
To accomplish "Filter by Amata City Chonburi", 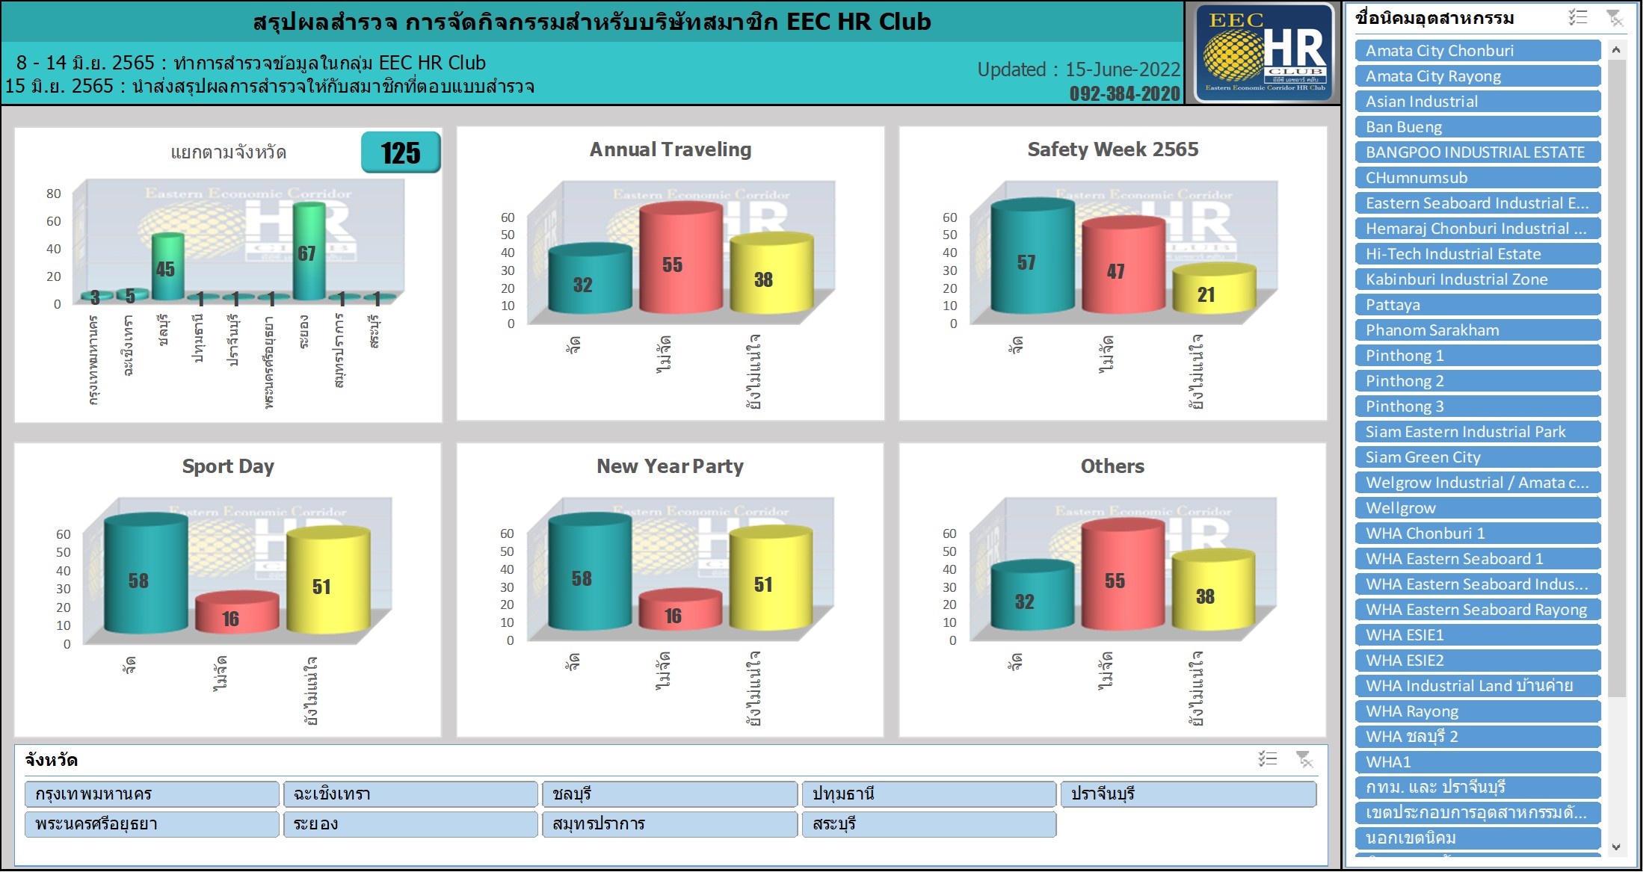I will (1478, 51).
